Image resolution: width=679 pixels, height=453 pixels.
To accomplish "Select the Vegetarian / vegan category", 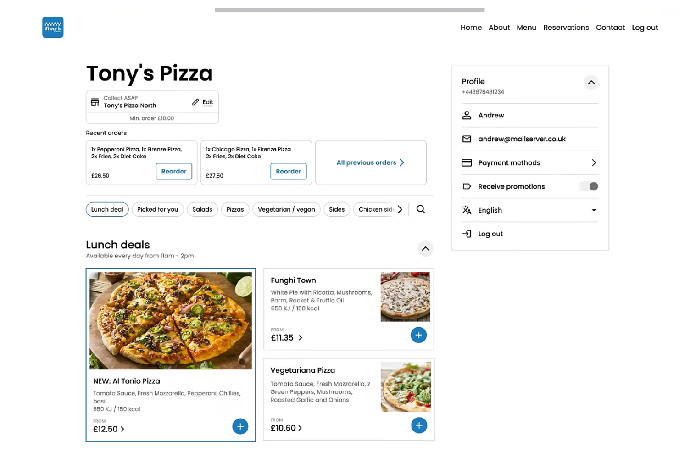I will 286,209.
